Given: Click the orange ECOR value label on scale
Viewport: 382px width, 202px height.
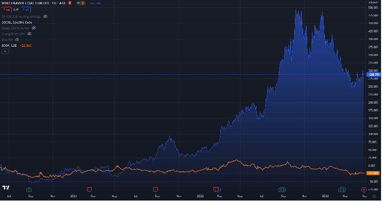Looking at the screenshot, I should pyautogui.click(x=373, y=173).
